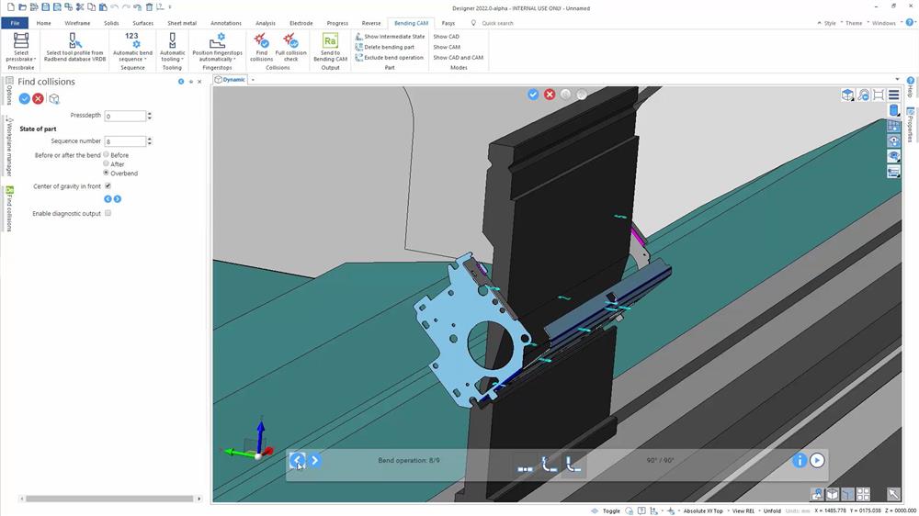Click in the Pressdepth input field
The image size is (919, 516).
124,117
